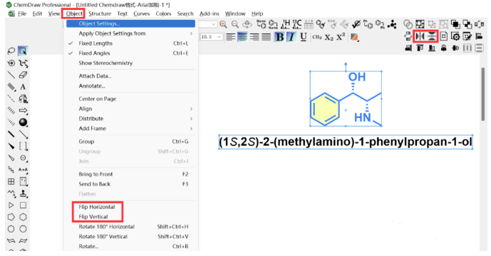Click the 13C NMR prediction icon
Screen dimensions: 491x256
[x=297, y=24]
